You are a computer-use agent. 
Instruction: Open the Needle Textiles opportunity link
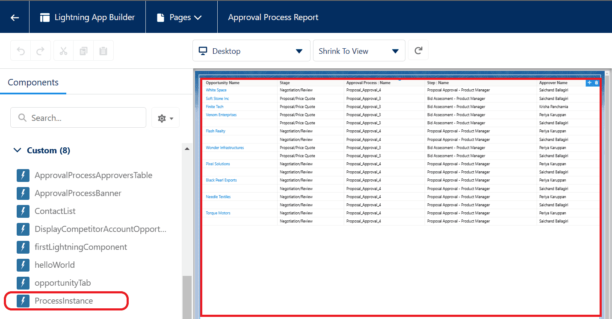click(218, 197)
